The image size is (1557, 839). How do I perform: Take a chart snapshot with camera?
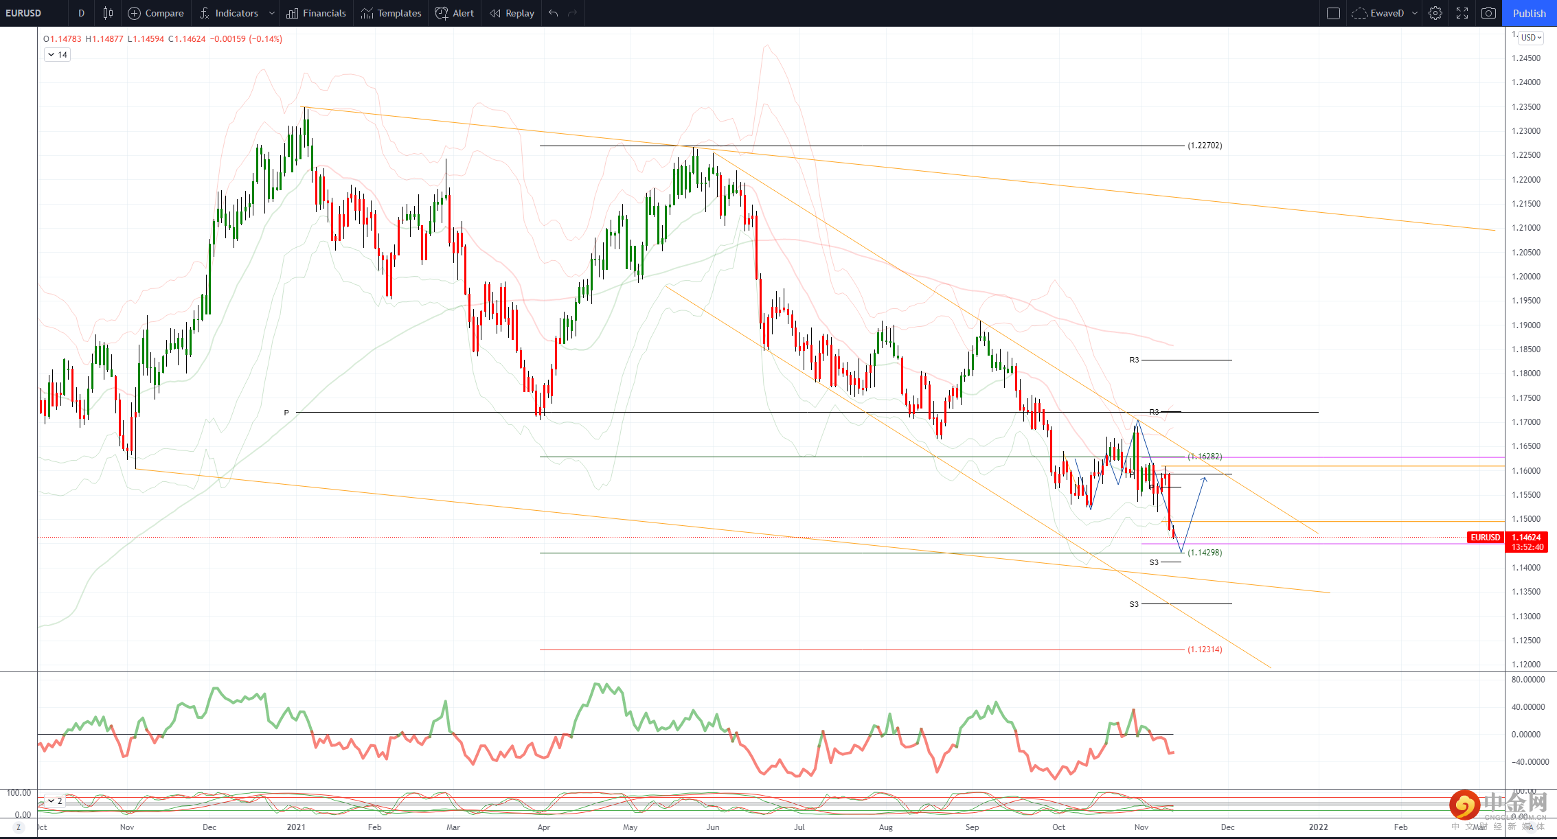(x=1488, y=13)
